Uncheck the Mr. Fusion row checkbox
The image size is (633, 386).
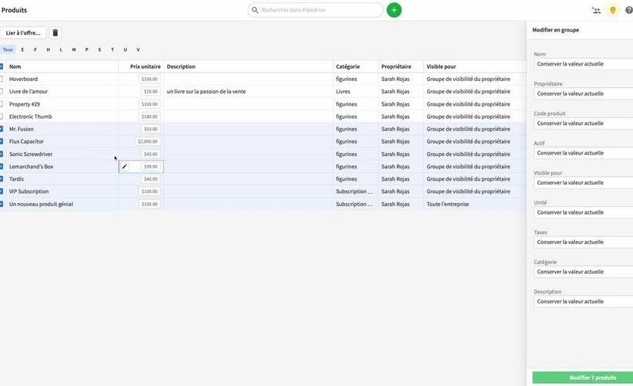[x=2, y=129]
